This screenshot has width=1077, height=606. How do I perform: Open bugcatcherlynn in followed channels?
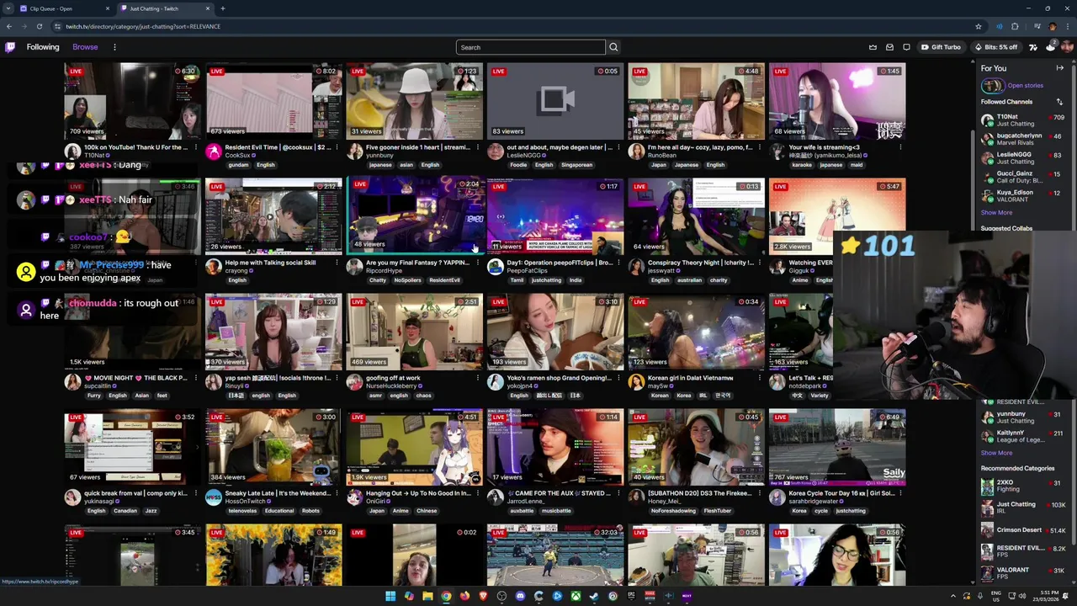point(1022,139)
